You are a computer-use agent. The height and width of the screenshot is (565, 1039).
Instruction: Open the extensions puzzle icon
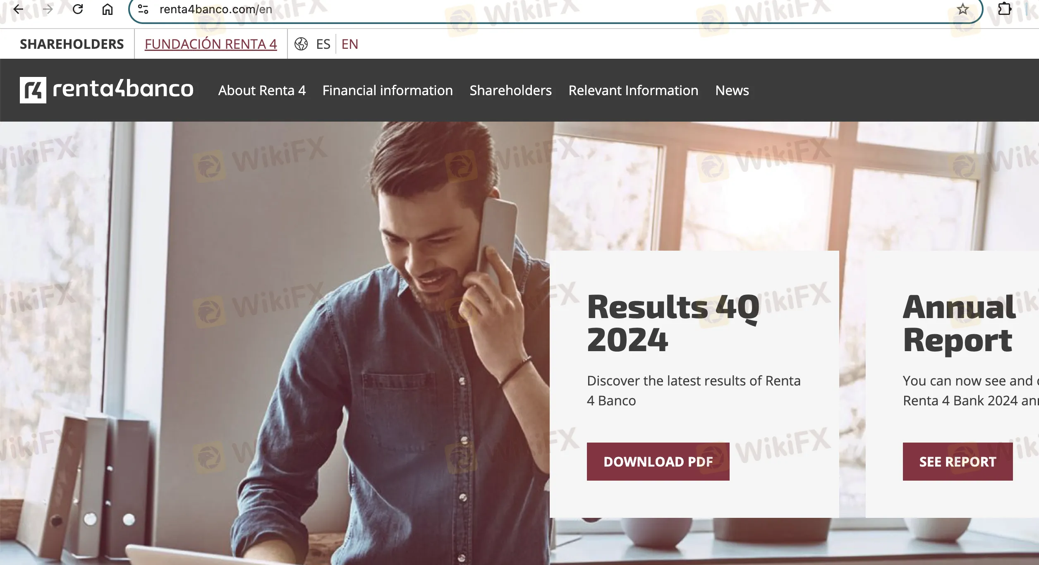tap(1005, 9)
